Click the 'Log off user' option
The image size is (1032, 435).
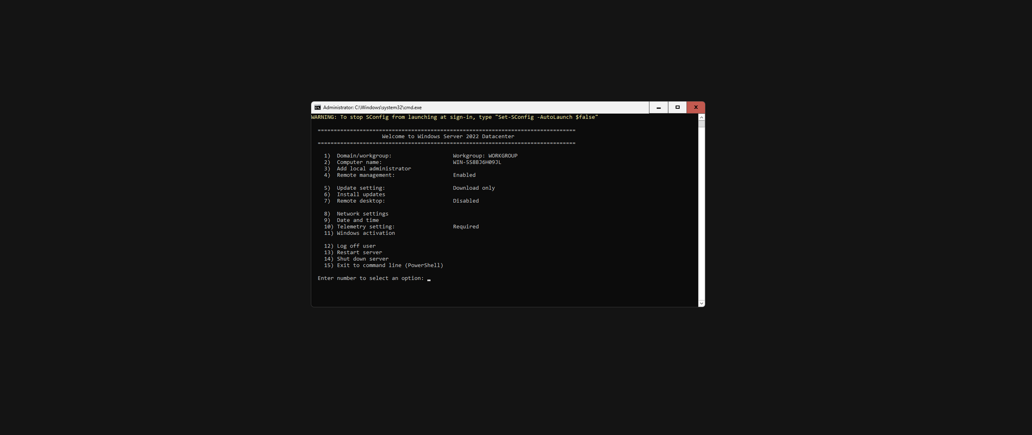coord(350,246)
